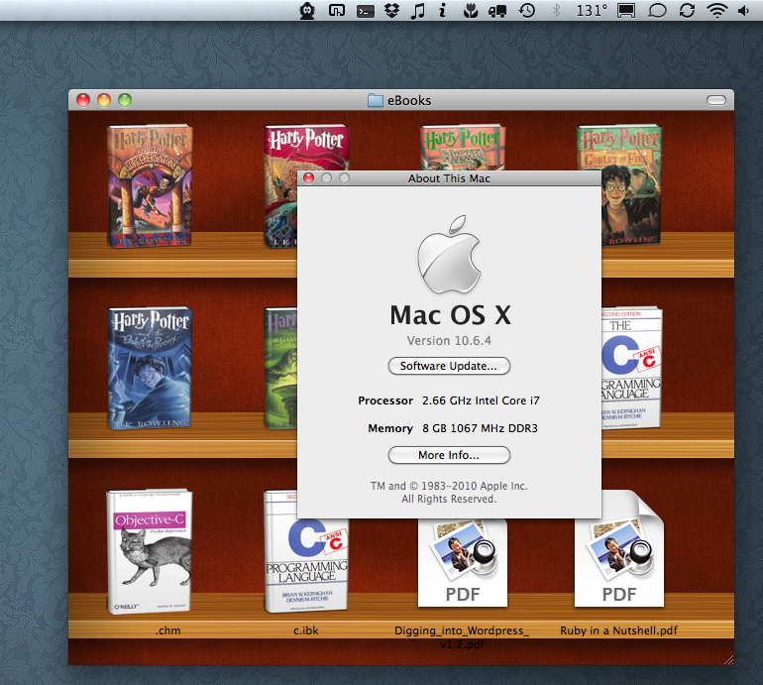The width and height of the screenshot is (763, 685).
Task: Click the 131° temperature readout
Action: pos(592,11)
